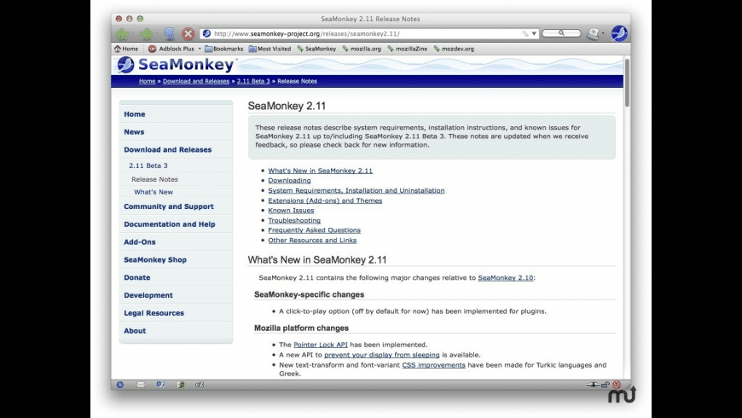Open Address Book from the status bar icon
Viewport: 742px width, 418px height.
click(180, 385)
